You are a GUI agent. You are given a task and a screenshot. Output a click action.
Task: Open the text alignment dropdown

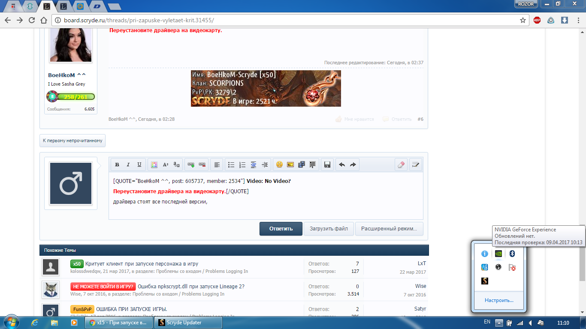(217, 164)
